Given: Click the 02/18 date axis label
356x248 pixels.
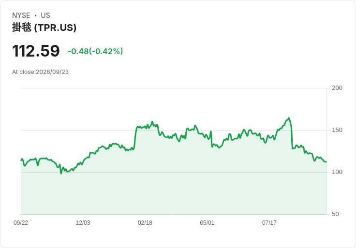Looking at the screenshot, I should 145,223.
